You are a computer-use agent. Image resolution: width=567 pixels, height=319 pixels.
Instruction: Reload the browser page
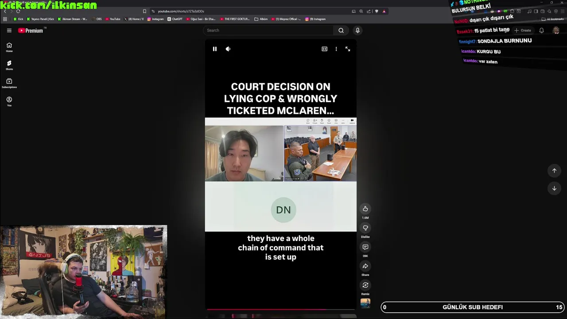click(18, 11)
